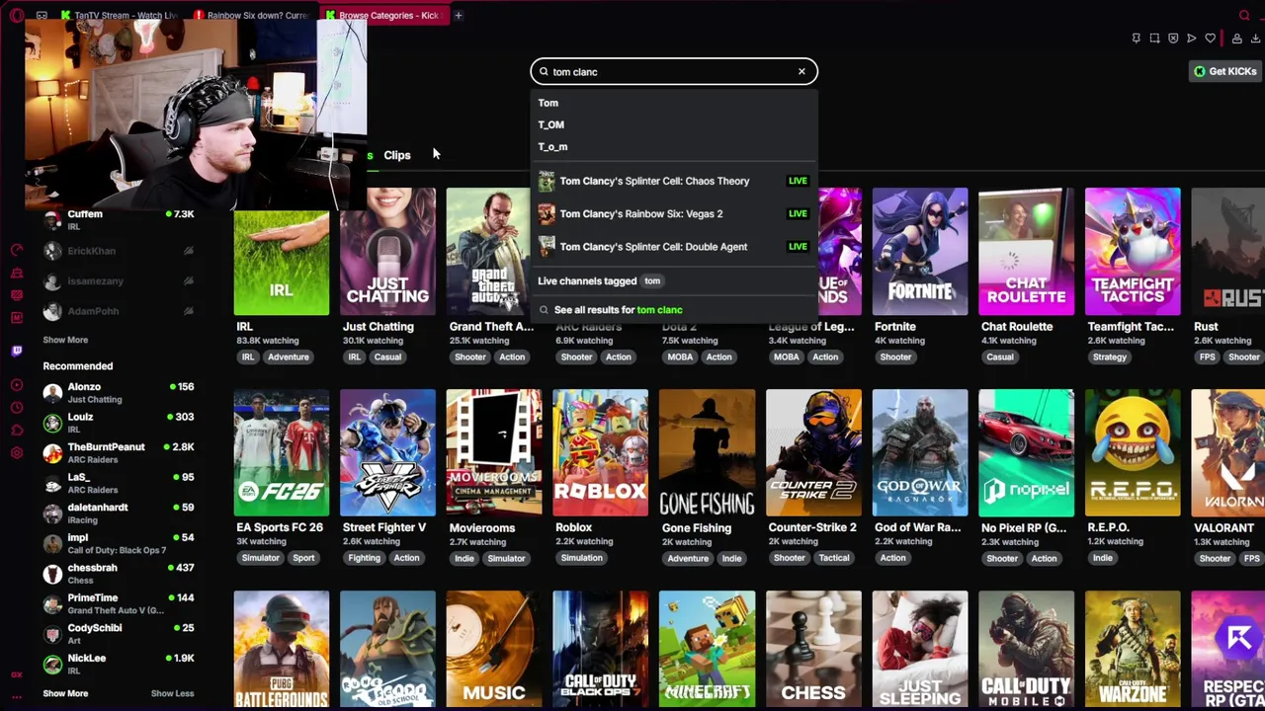Clear the Kick search field with the X
This screenshot has height=711, width=1265.
801,71
